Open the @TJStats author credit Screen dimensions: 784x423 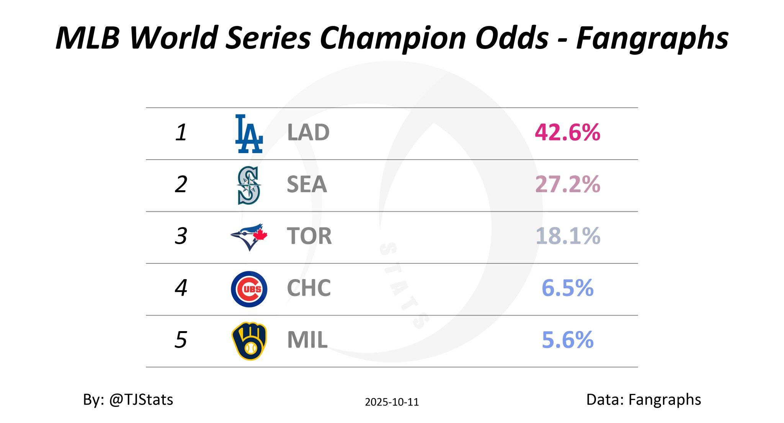click(128, 400)
